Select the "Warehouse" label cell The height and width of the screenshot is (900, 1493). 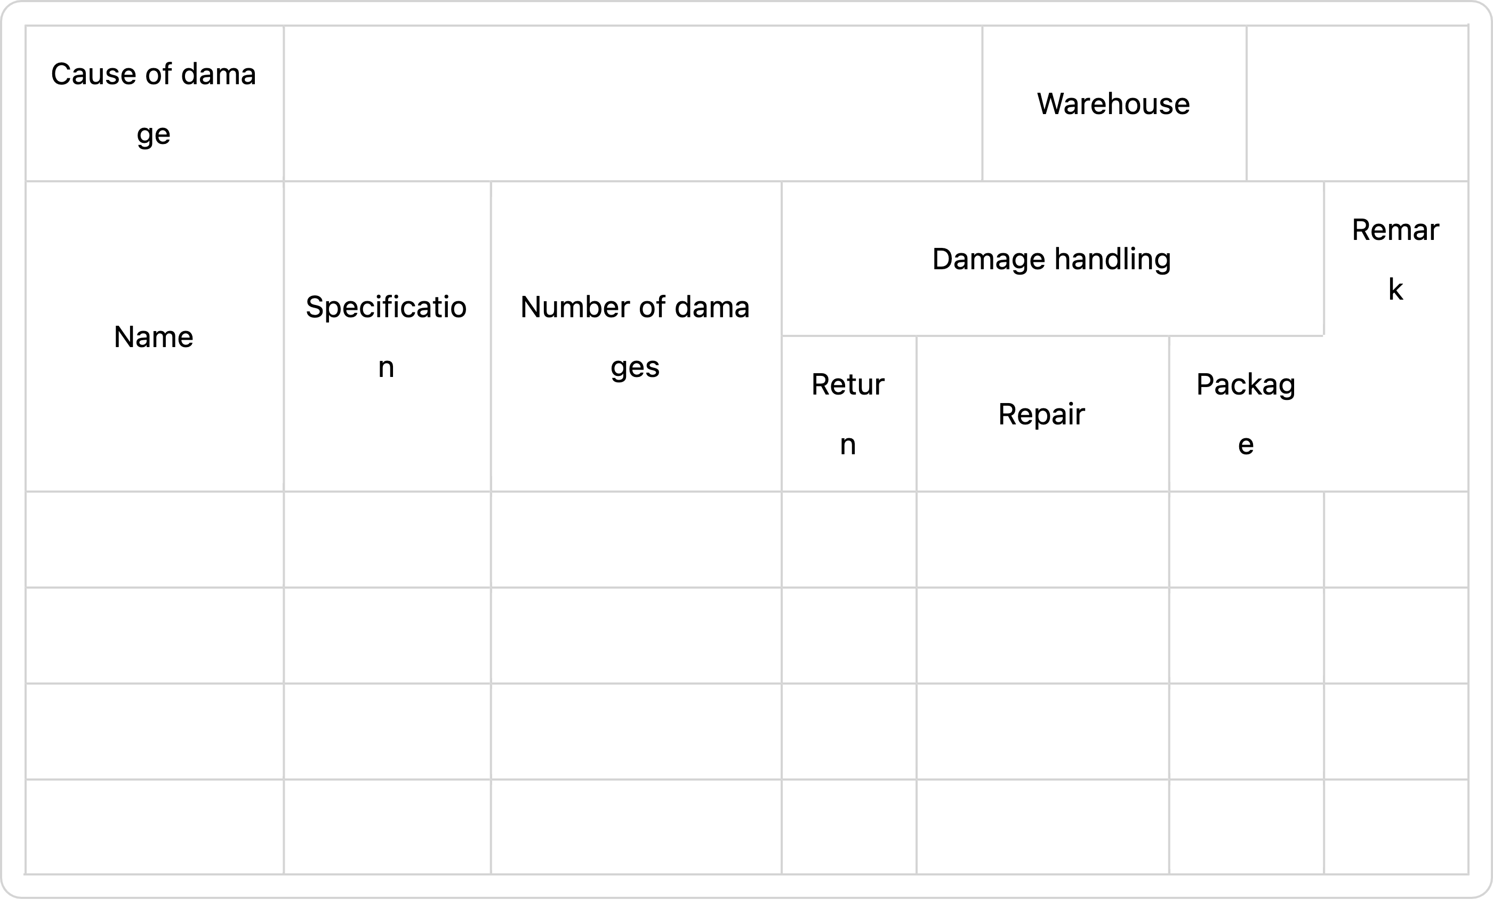click(x=1114, y=103)
